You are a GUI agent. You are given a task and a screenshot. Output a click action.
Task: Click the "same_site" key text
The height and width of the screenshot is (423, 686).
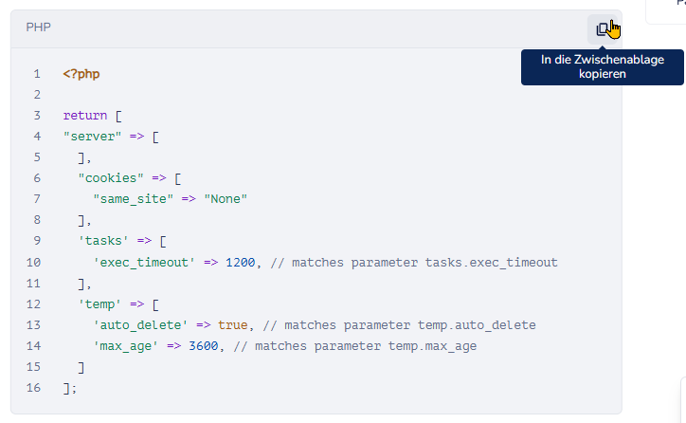[x=131, y=199]
